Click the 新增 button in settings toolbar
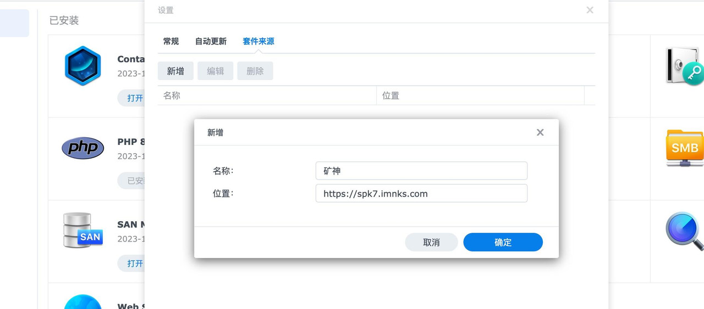Viewport: 704px width, 309px height. 175,71
